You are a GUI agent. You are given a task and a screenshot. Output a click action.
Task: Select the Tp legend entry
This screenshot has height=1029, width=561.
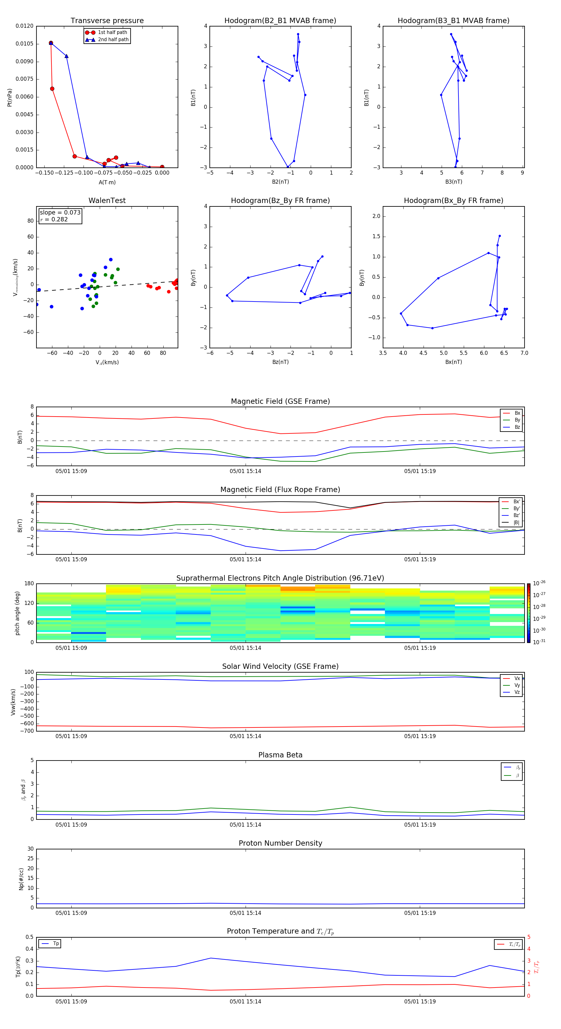point(50,944)
